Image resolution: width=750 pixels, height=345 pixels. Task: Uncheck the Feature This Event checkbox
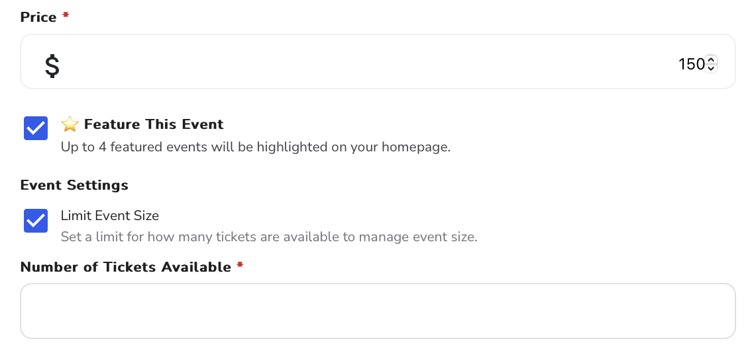coord(36,128)
